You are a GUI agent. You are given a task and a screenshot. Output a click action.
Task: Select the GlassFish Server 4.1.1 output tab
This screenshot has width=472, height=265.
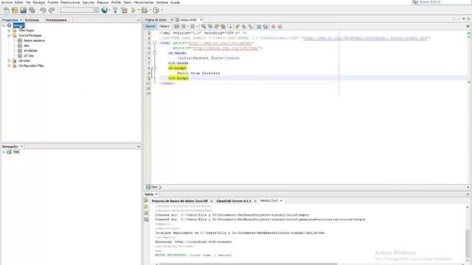click(234, 201)
